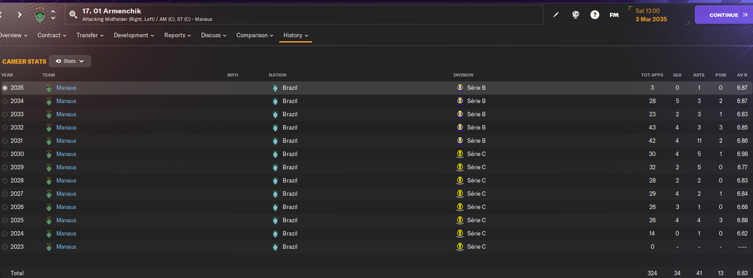The height and width of the screenshot is (278, 753).
Task: Go forward using the navigation arrow
Action: (x=19, y=15)
